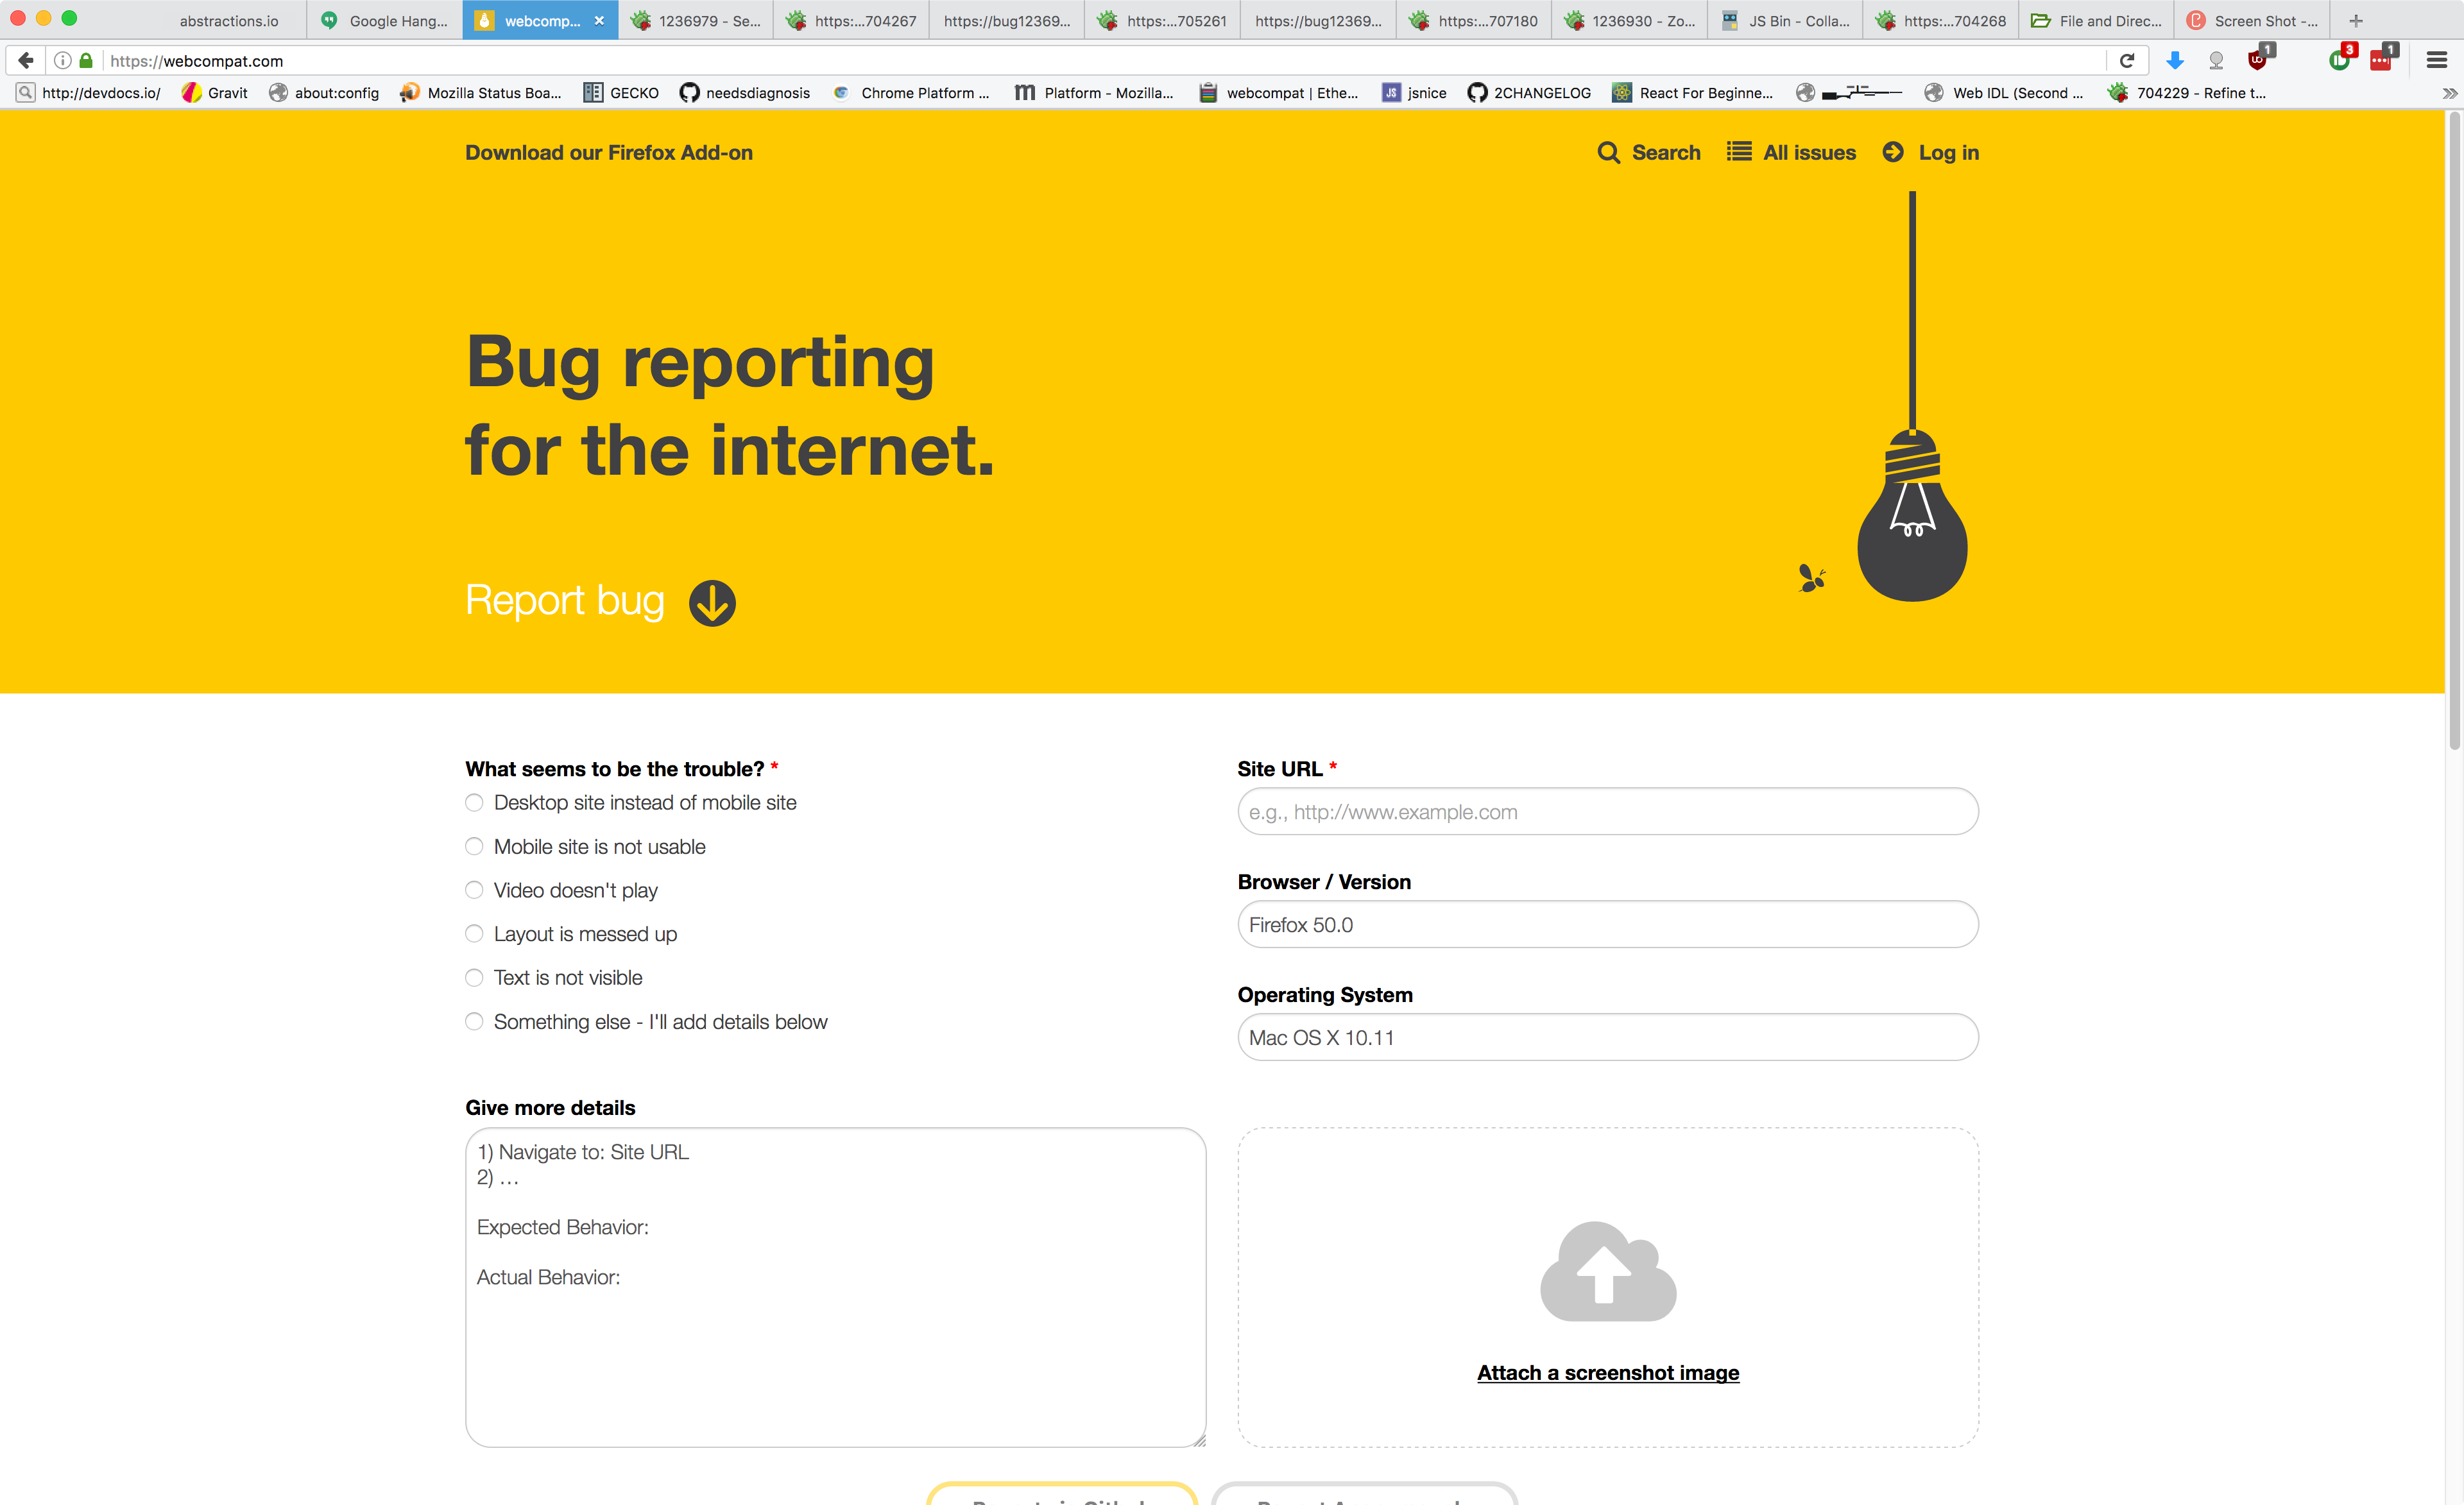Click the "Download our Firefox Add-on" link
This screenshot has width=2464, height=1505.
(608, 153)
